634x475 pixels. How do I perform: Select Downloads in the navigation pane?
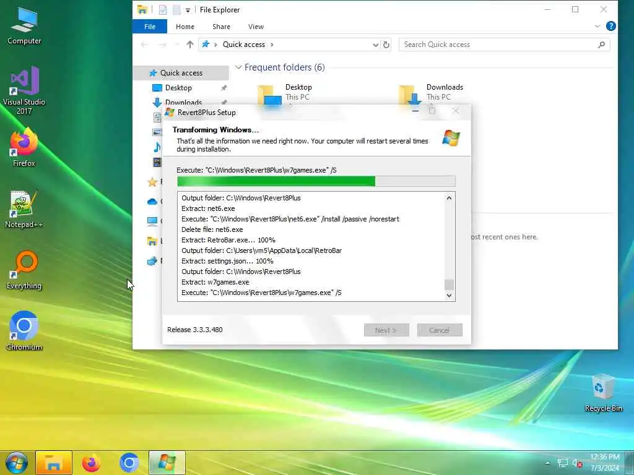pyautogui.click(x=183, y=103)
